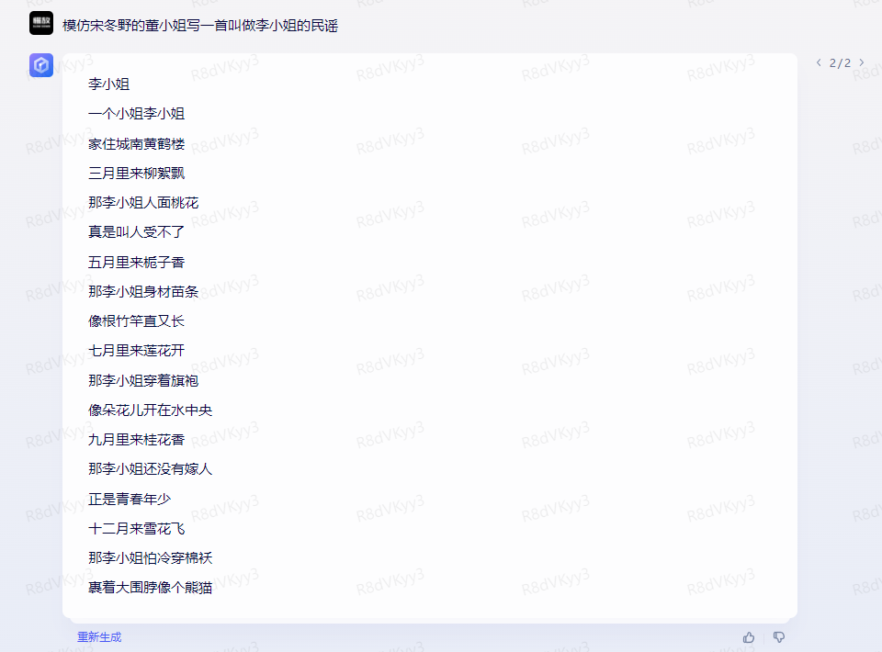Go to the previous response version

(819, 62)
